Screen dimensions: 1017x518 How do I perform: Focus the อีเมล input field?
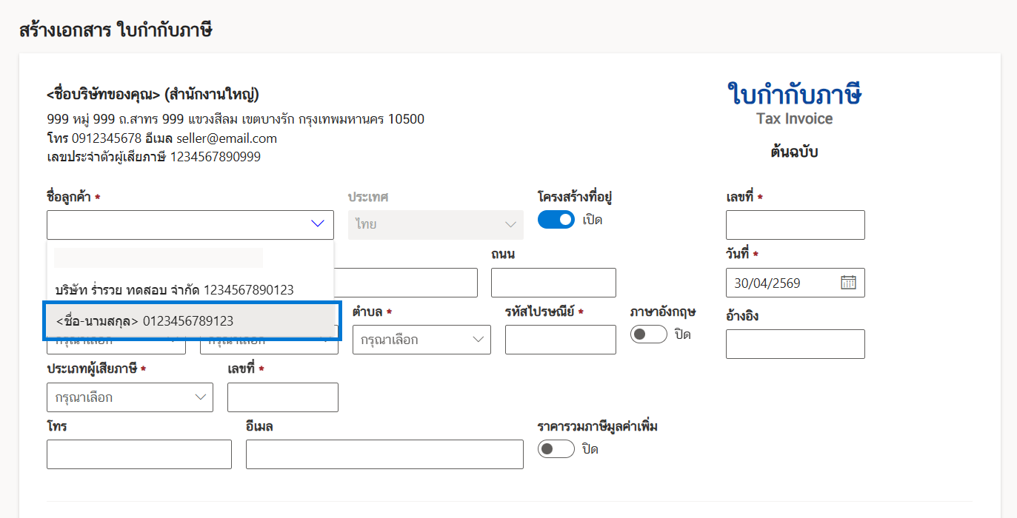384,454
